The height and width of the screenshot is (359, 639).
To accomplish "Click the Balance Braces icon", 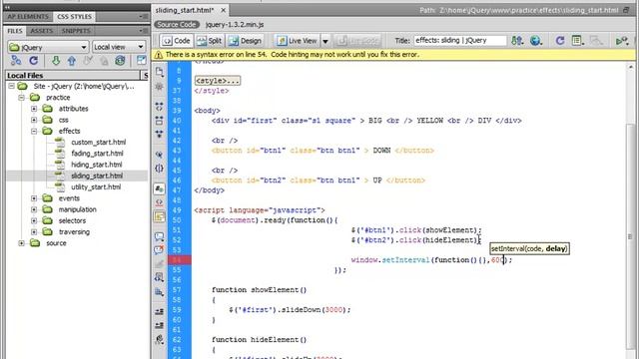I will click(160, 169).
